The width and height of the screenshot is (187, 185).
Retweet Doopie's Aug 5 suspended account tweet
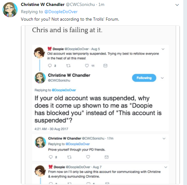[x=68, y=65]
